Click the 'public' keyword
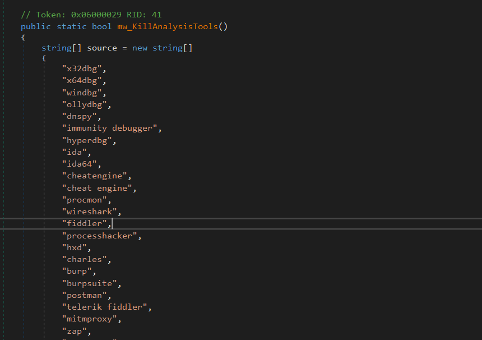This screenshot has width=482, height=340. (x=36, y=27)
